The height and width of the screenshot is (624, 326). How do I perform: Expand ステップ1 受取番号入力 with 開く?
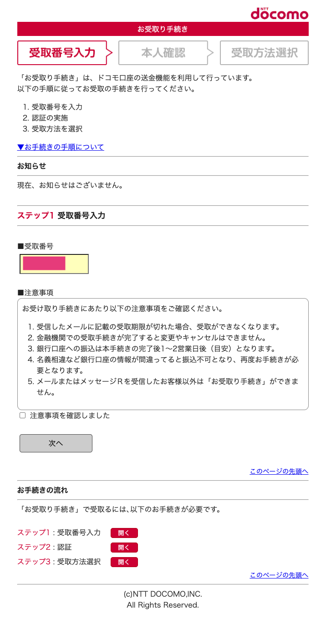tap(124, 533)
